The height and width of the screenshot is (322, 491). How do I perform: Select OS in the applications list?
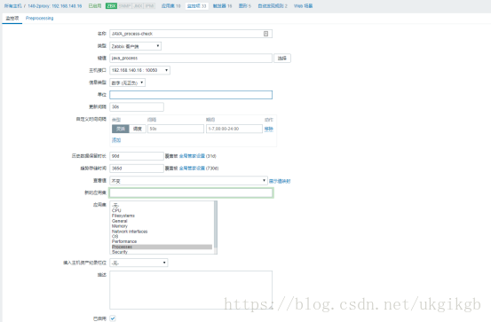[162, 237]
